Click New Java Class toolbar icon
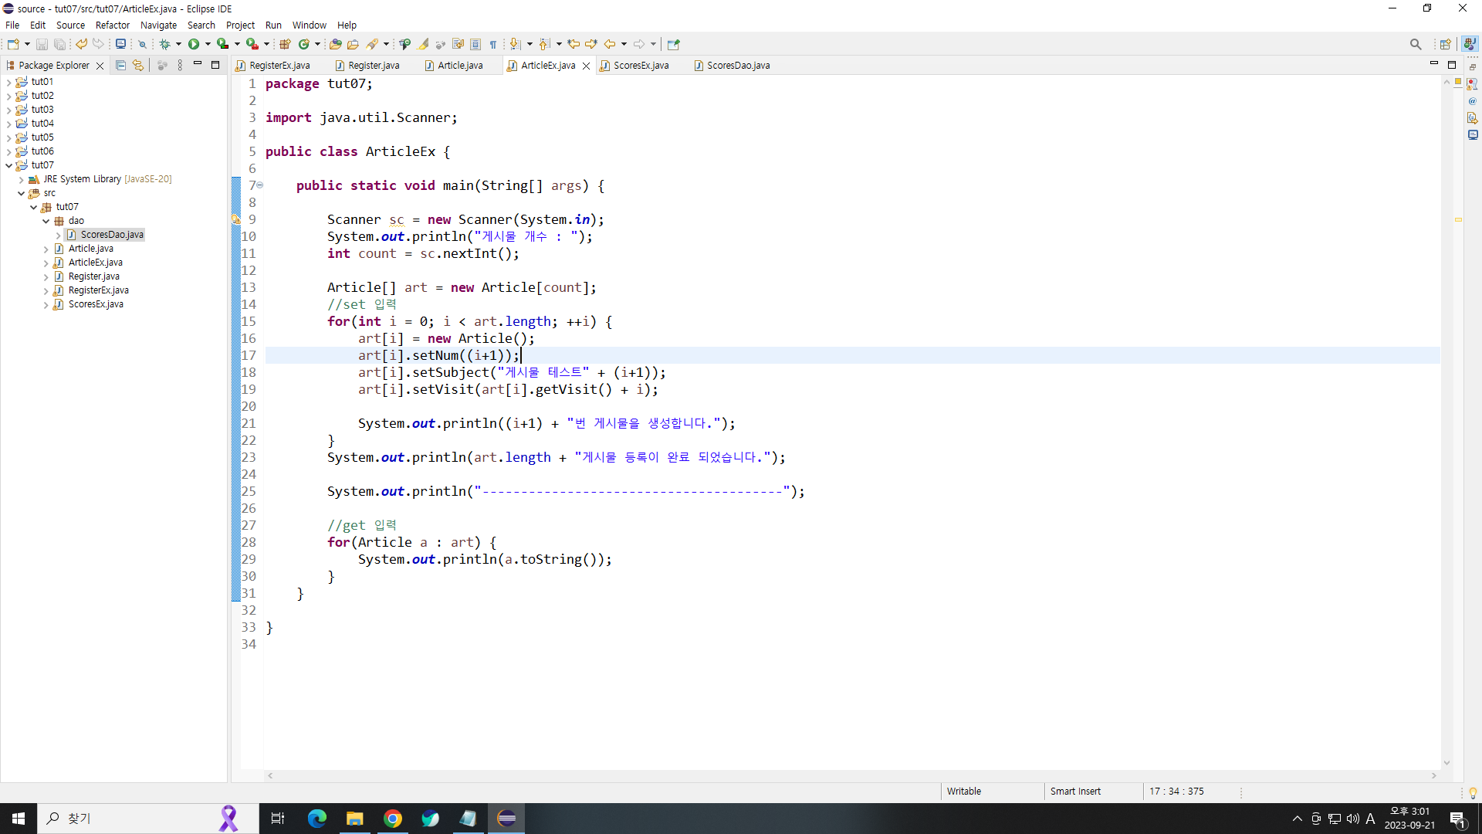Viewport: 1482px width, 834px height. 304,44
